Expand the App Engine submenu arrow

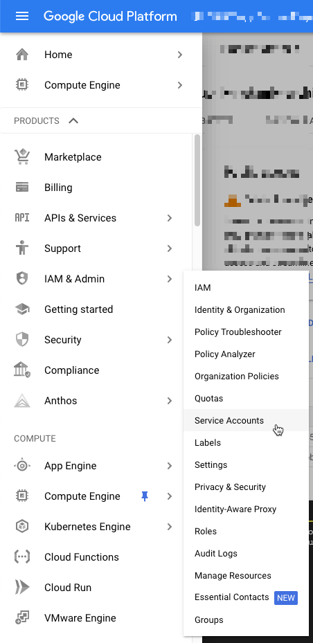point(170,466)
